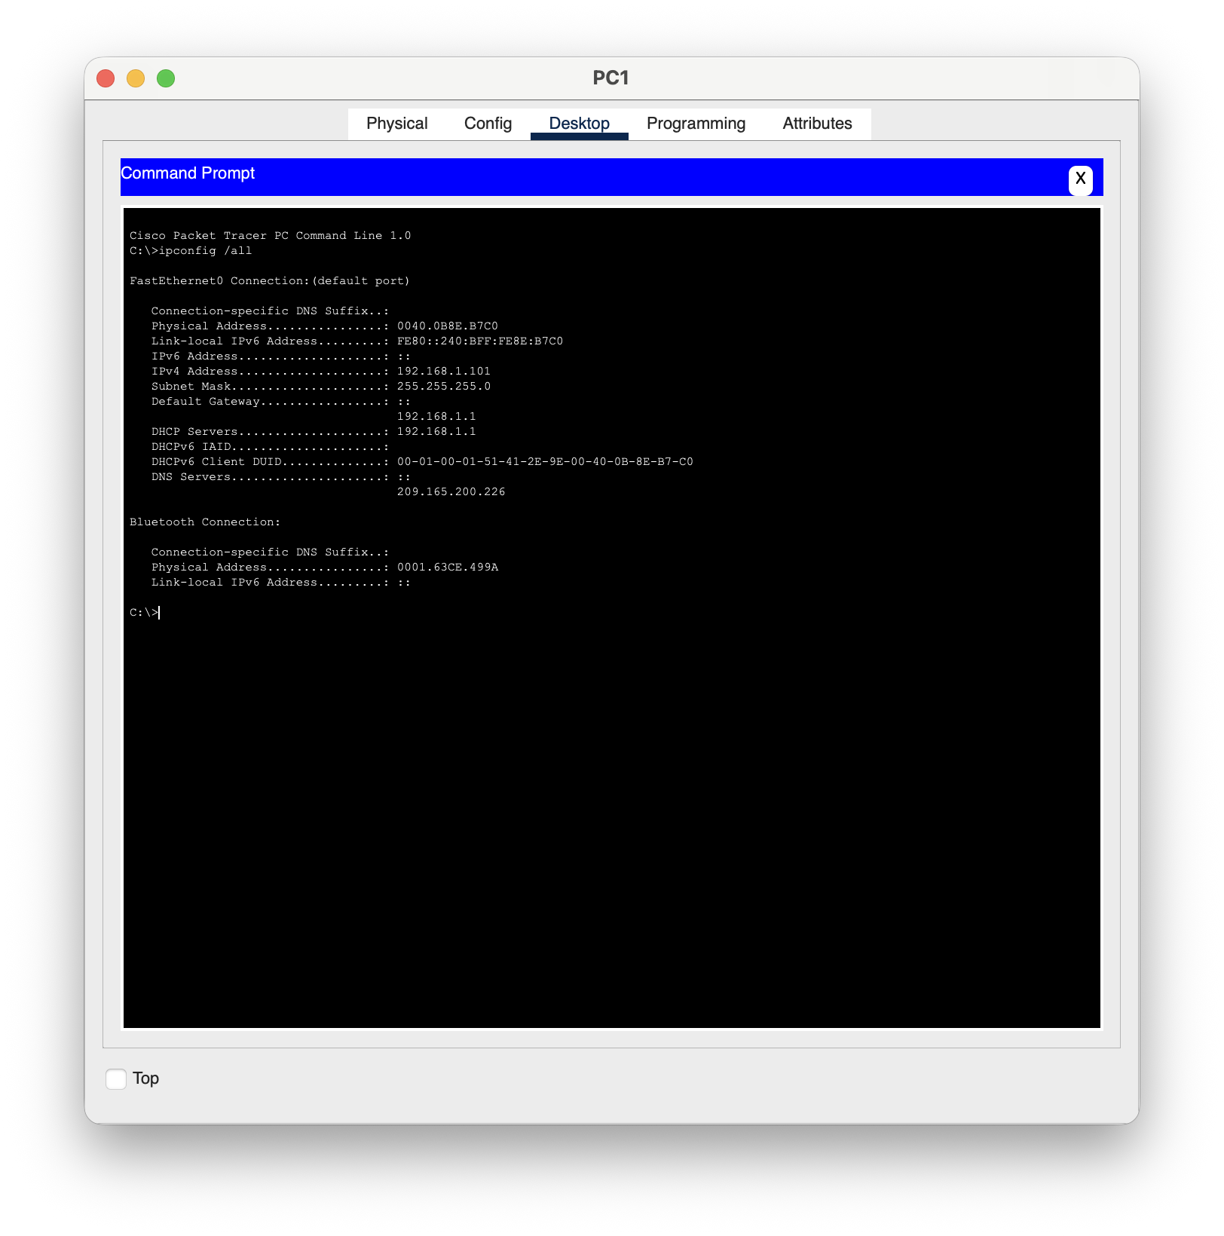Viewport: 1224px width, 1236px height.
Task: Open the Physical tab
Action: 396,124
